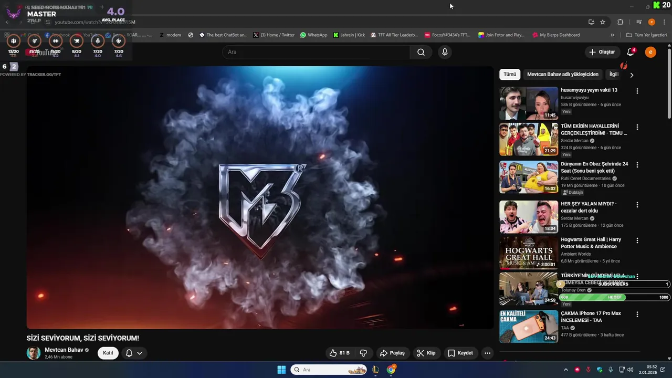
Task: Like the video with 81 B likes
Action: pyautogui.click(x=339, y=353)
